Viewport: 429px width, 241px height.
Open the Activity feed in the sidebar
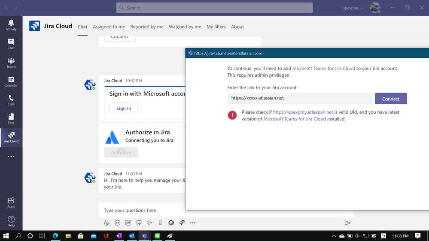coord(11,25)
